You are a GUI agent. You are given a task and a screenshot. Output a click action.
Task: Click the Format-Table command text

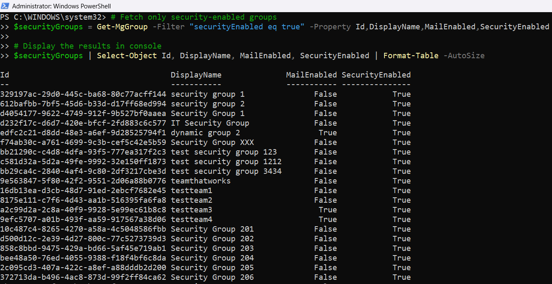(411, 56)
